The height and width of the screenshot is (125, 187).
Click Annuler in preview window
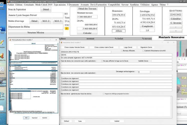pyautogui.click(x=45, y=118)
